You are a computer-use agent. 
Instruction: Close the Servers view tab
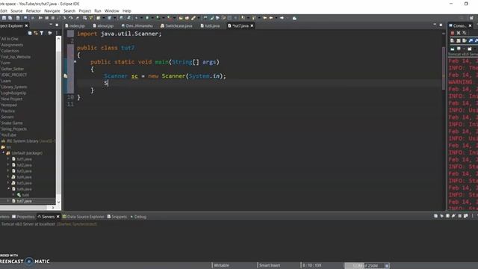(x=58, y=217)
